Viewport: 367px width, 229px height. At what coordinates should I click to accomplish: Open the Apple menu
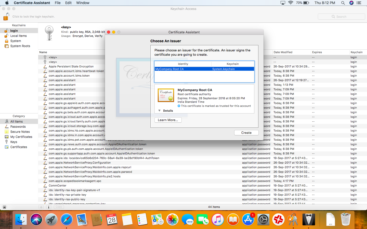pyautogui.click(x=7, y=3)
